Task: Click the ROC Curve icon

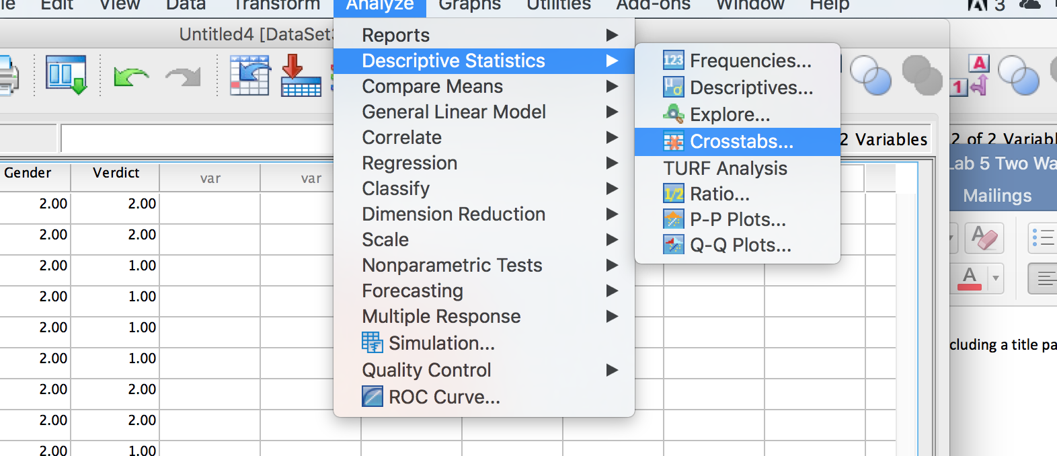Action: (372, 396)
